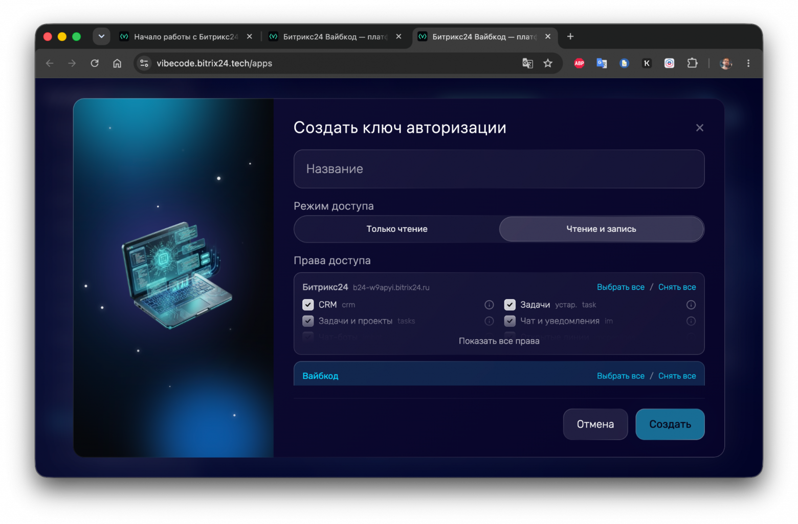Image resolution: width=798 pixels, height=524 pixels.
Task: Open the browser home page
Action: pyautogui.click(x=117, y=63)
